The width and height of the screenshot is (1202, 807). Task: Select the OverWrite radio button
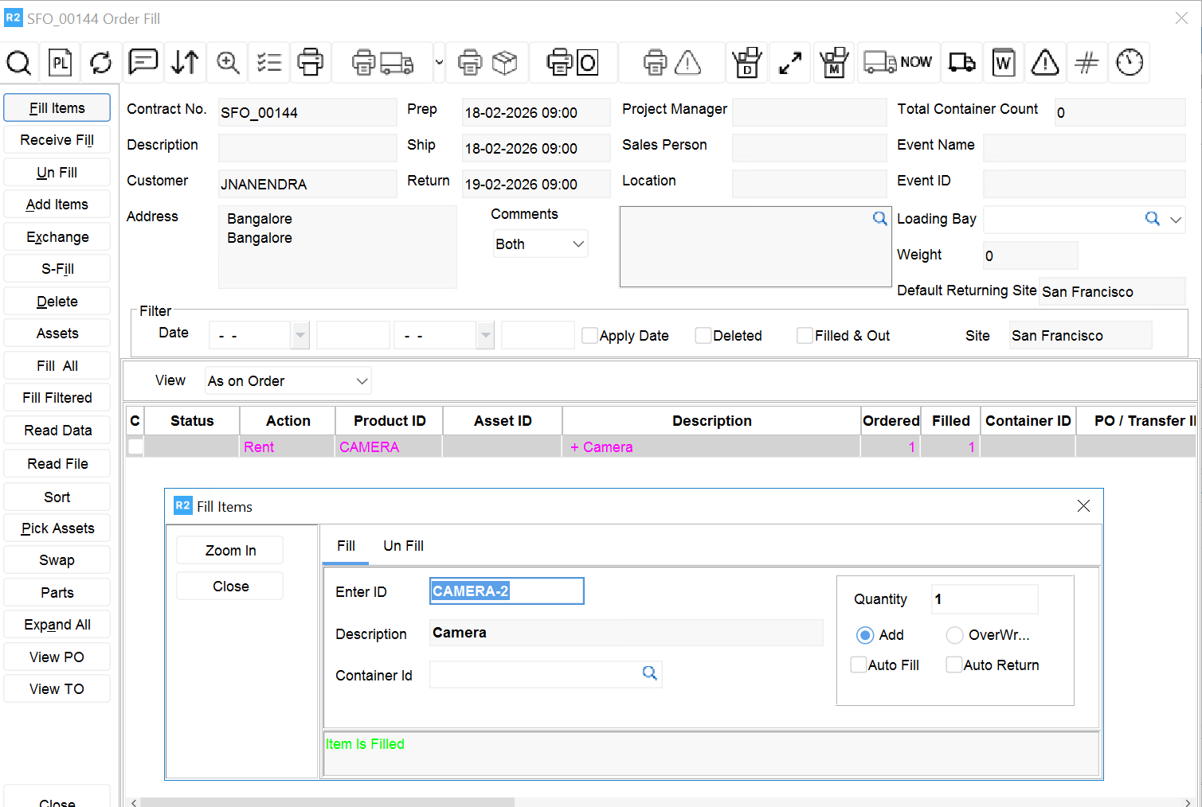pyautogui.click(x=954, y=635)
